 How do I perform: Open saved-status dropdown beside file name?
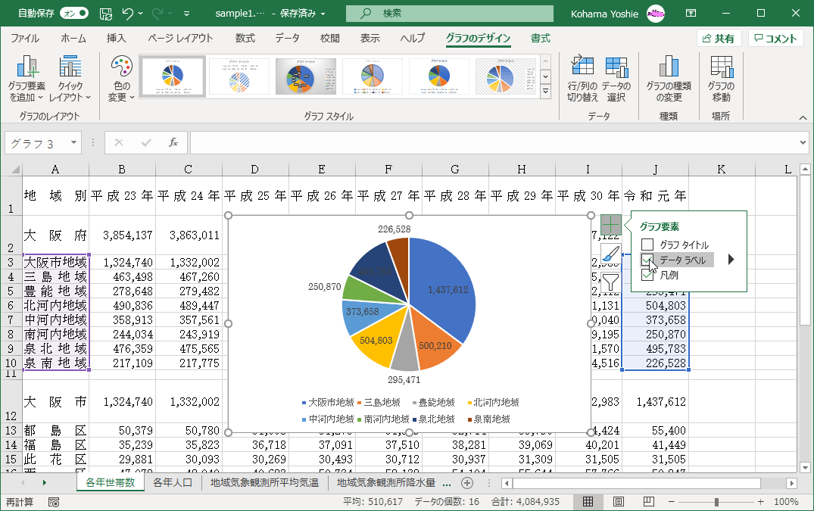323,14
